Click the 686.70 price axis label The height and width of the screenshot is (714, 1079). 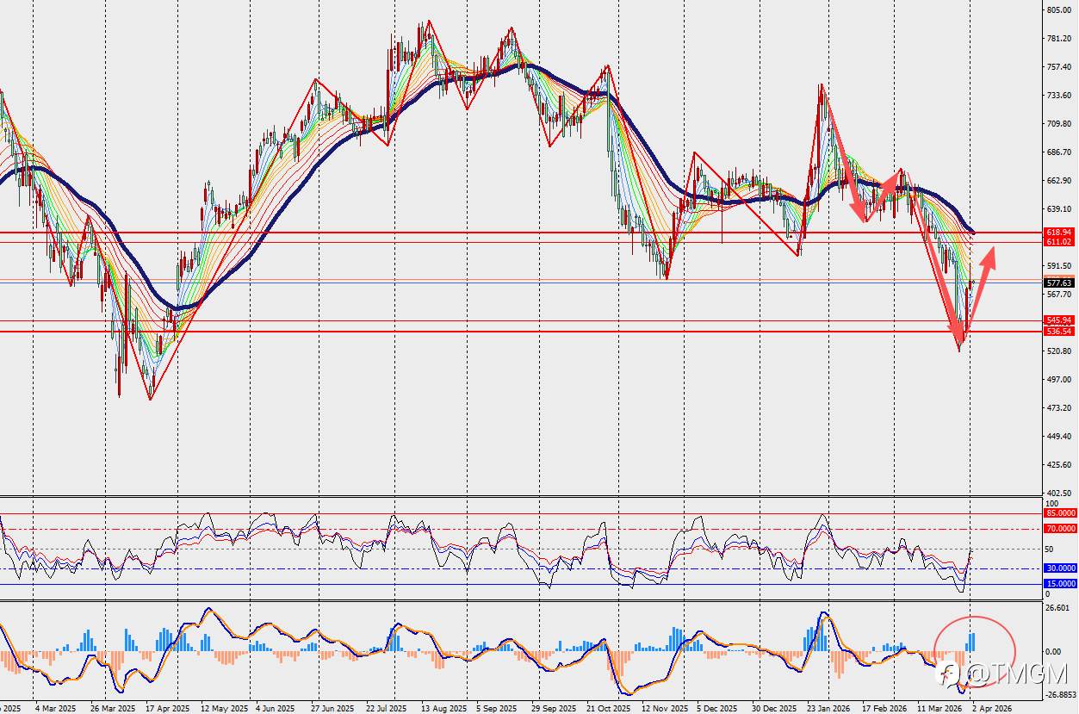pyautogui.click(x=1058, y=152)
